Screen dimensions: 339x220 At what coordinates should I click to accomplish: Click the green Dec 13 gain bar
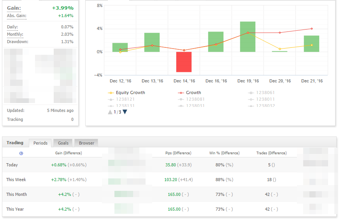pyautogui.click(x=152, y=42)
